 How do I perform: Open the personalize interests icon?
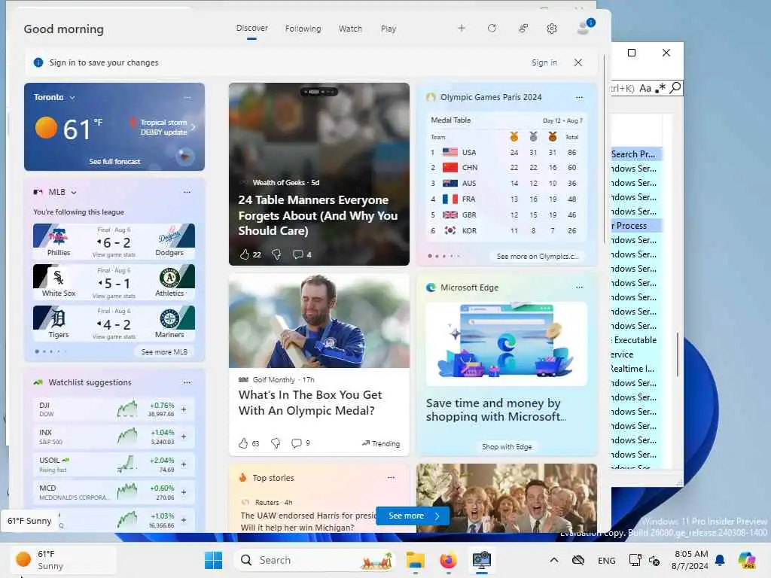(523, 29)
